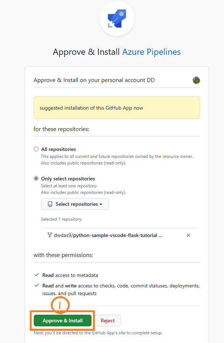Click the Only select repositories label text
The width and height of the screenshot is (224, 343).
point(68,179)
